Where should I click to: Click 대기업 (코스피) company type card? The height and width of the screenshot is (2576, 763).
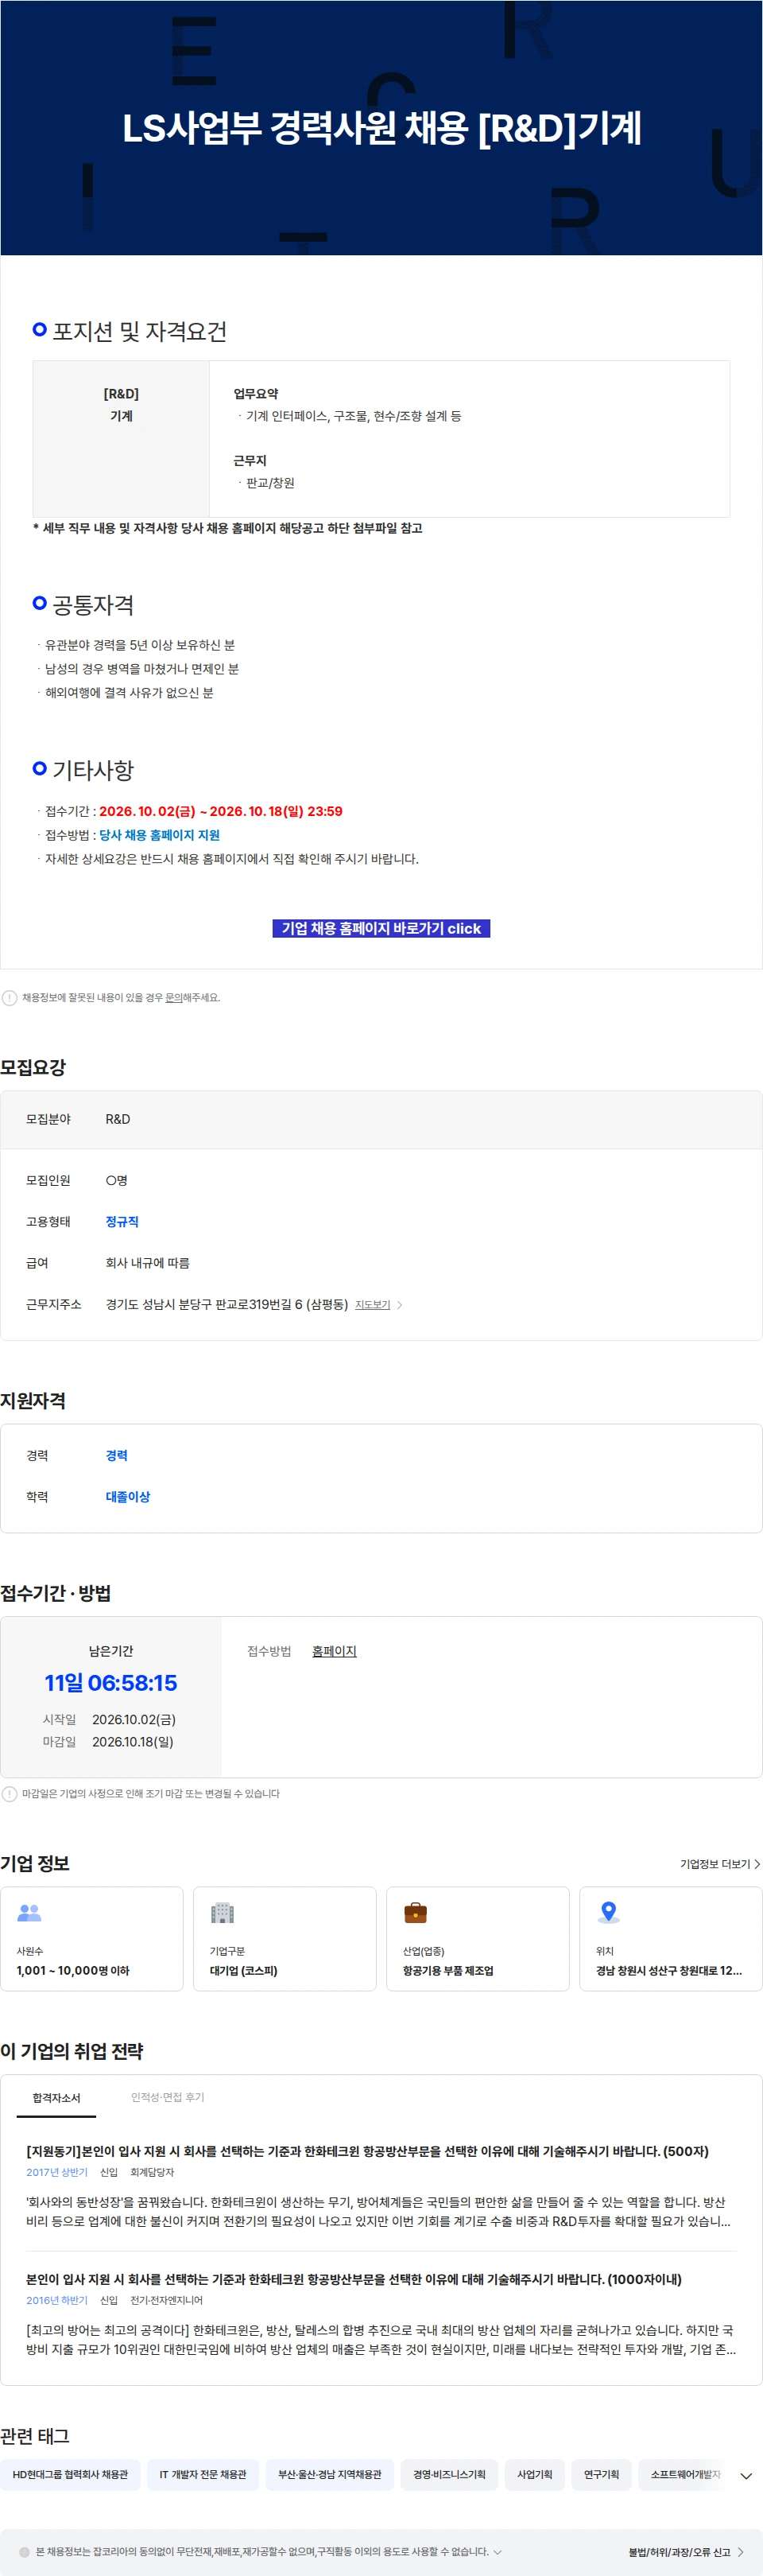click(285, 1938)
